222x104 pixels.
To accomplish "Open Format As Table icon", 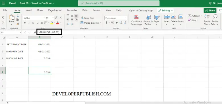I will coord(148,17).
